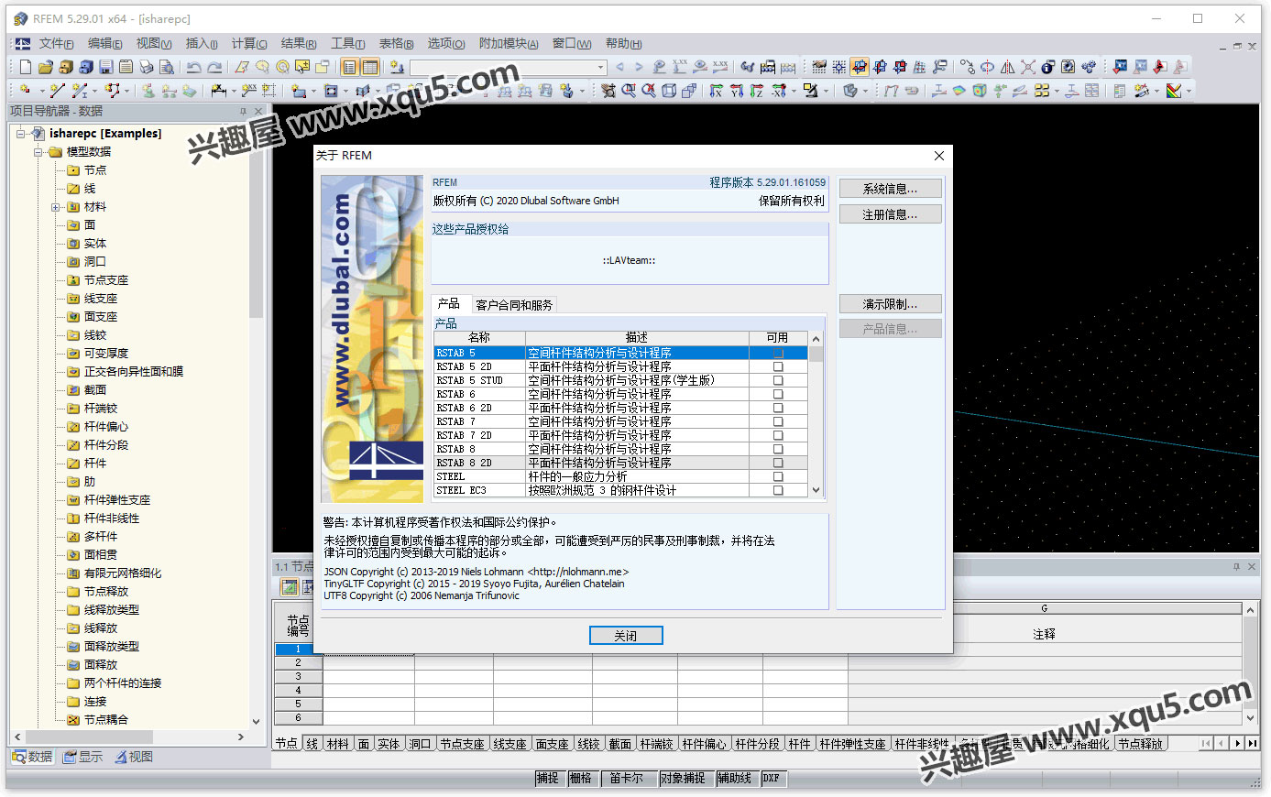Click table panel vertical scrollbar
This screenshot has width=1271, height=797.
click(x=1250, y=663)
